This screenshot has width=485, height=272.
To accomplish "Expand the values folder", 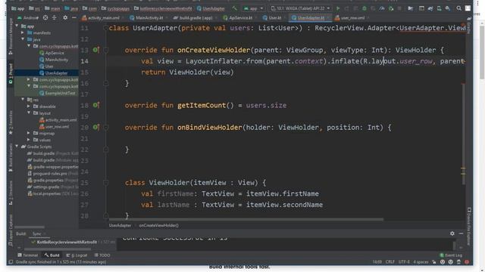I will (29, 140).
